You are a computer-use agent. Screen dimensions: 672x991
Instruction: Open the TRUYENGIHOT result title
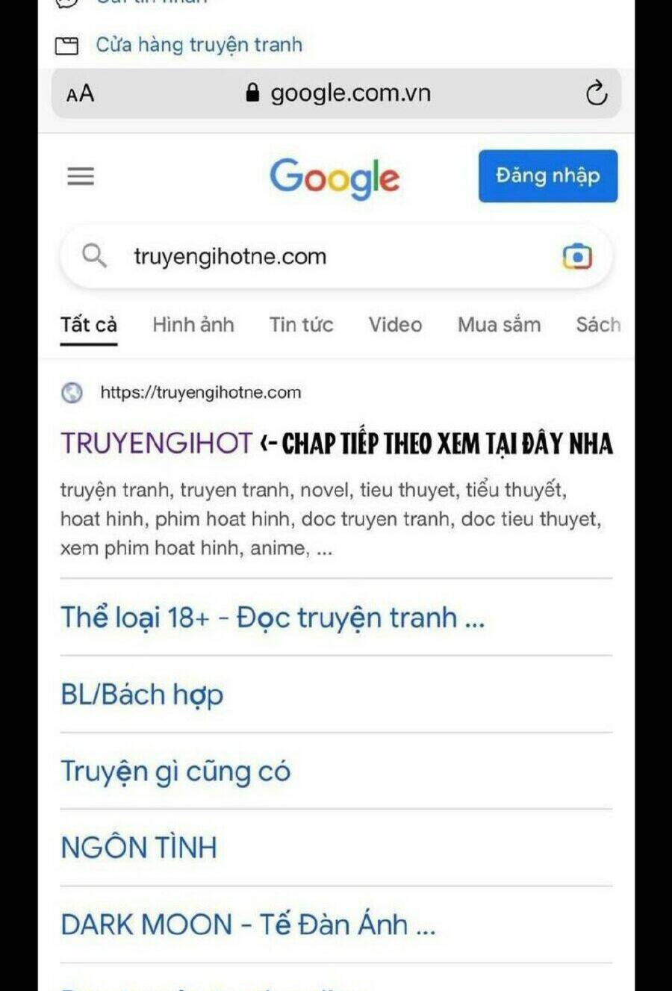pos(157,443)
